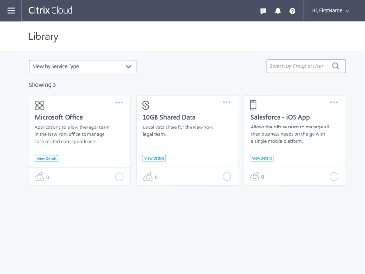View Details for Microsoft Office
This screenshot has width=365, height=274.
tap(47, 158)
